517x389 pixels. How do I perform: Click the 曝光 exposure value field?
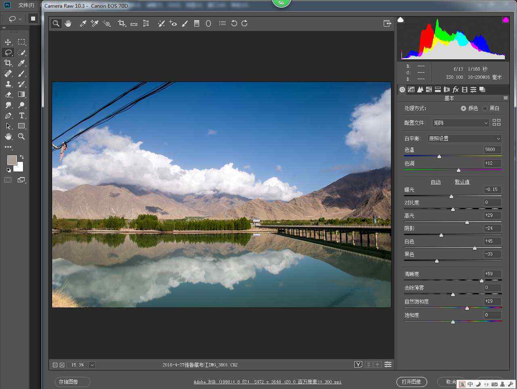492,190
